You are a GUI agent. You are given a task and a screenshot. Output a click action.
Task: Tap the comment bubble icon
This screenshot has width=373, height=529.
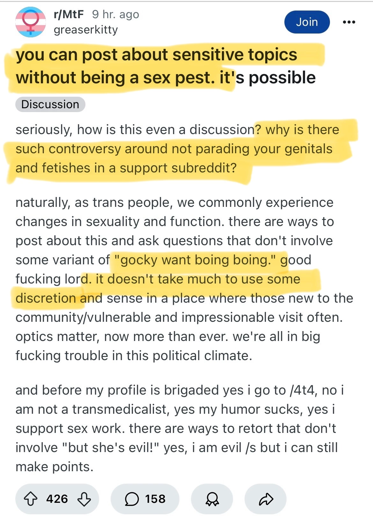coord(132,499)
